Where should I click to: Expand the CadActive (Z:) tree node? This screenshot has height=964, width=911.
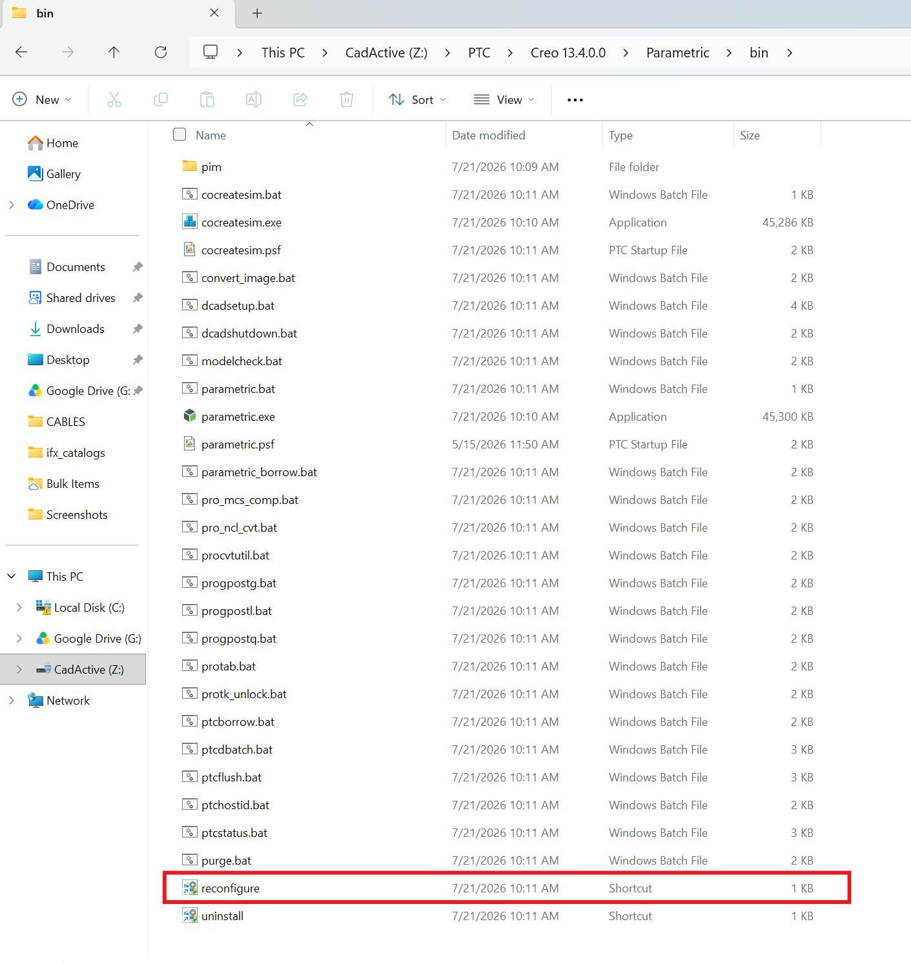[19, 669]
